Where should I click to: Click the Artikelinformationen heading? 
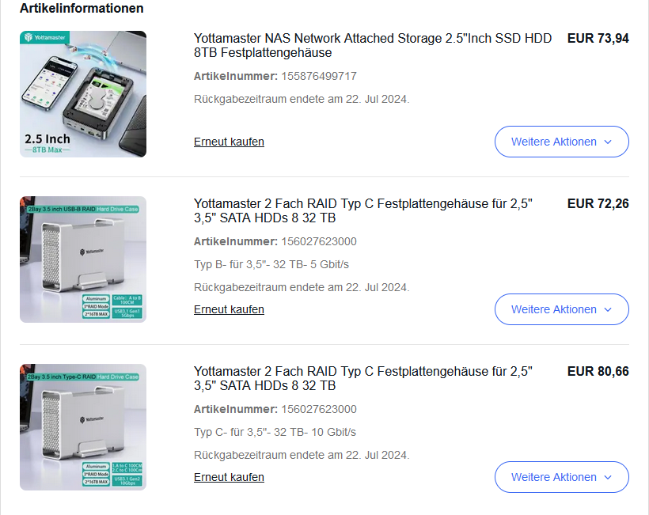[x=82, y=8]
